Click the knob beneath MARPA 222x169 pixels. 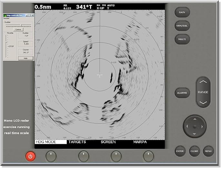[148, 156]
